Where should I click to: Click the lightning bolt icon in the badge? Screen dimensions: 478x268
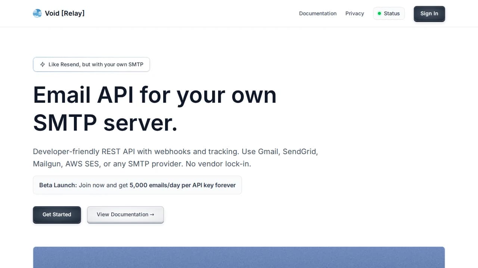click(x=43, y=64)
